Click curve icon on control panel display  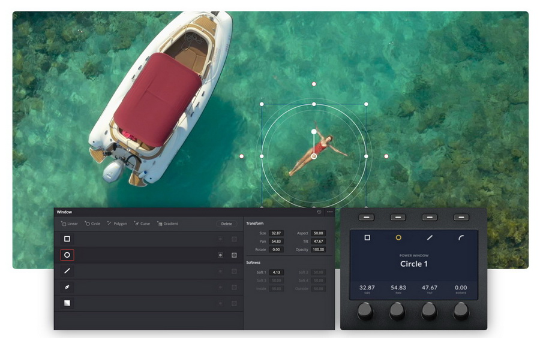(x=461, y=237)
